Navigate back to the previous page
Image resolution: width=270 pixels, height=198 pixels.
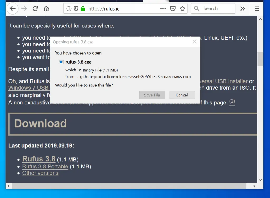tap(13, 8)
